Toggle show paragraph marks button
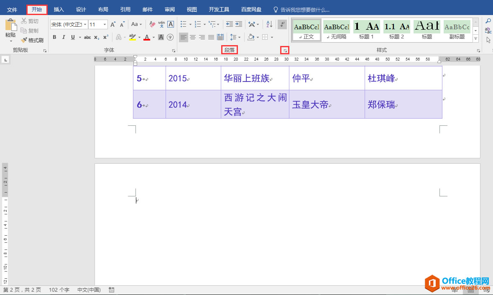This screenshot has height=295, width=493. (282, 24)
